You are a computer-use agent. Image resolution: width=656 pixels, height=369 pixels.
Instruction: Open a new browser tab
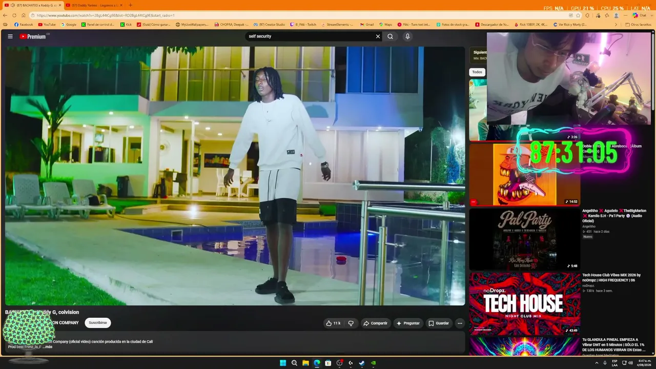click(x=130, y=5)
